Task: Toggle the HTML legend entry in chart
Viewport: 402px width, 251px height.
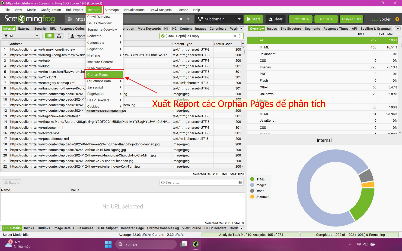Action: 260,179
